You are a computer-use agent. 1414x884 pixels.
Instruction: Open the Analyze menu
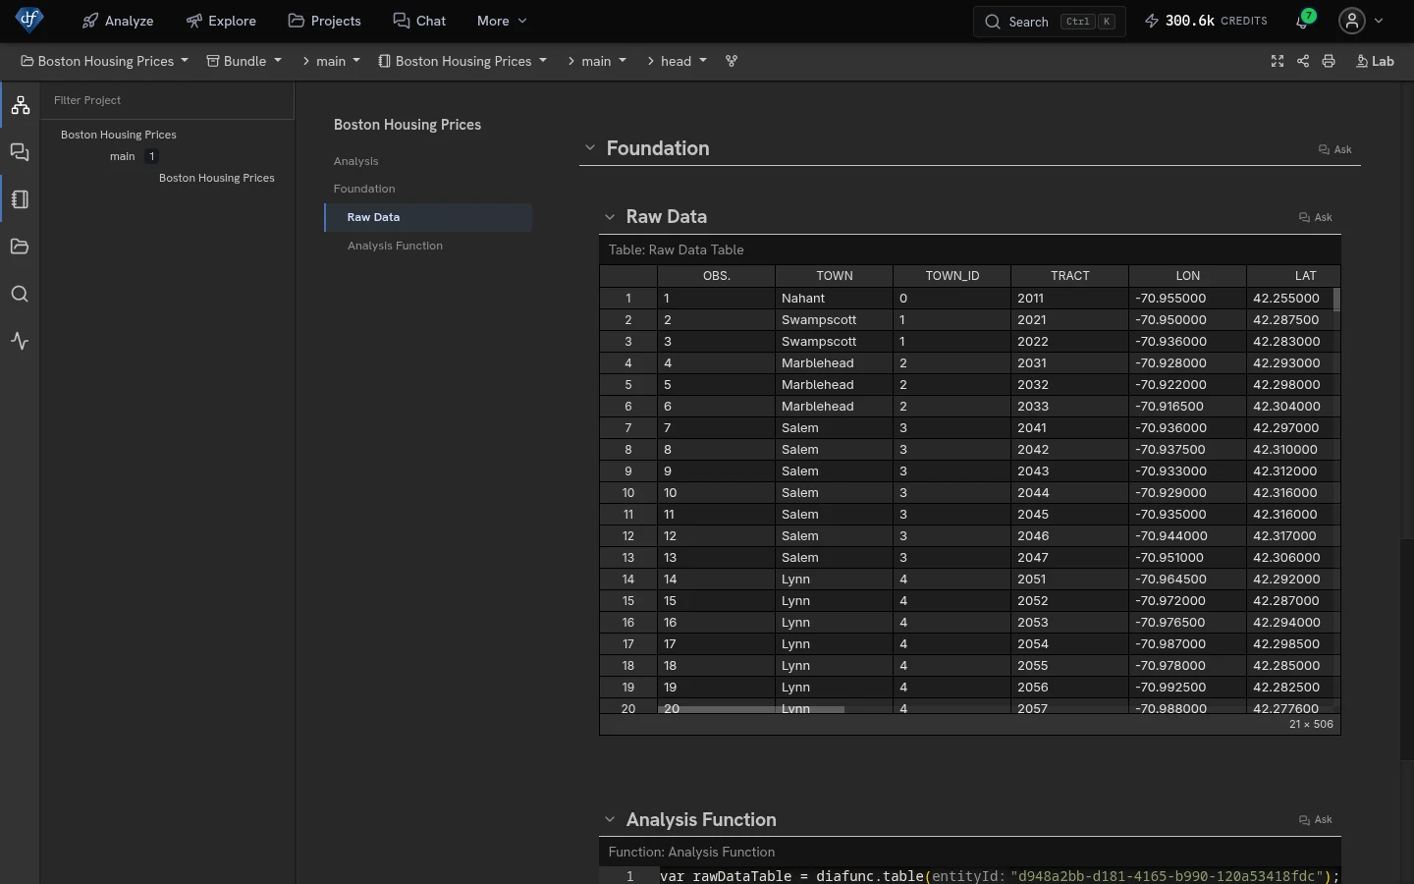118,21
